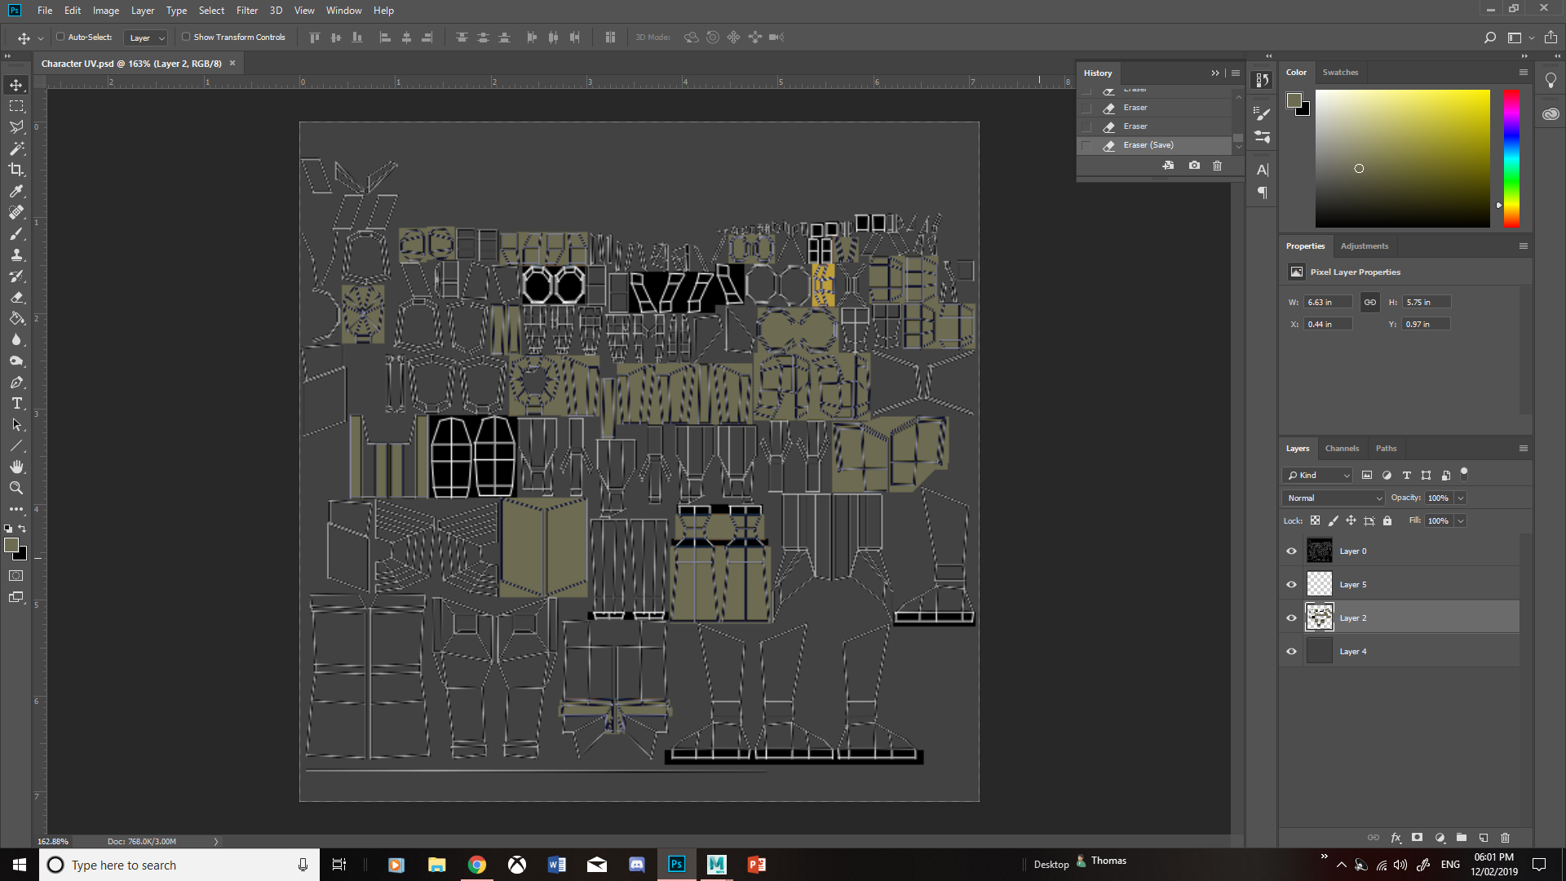
Task: Hide Layer 4 visibility
Action: pyautogui.click(x=1291, y=652)
